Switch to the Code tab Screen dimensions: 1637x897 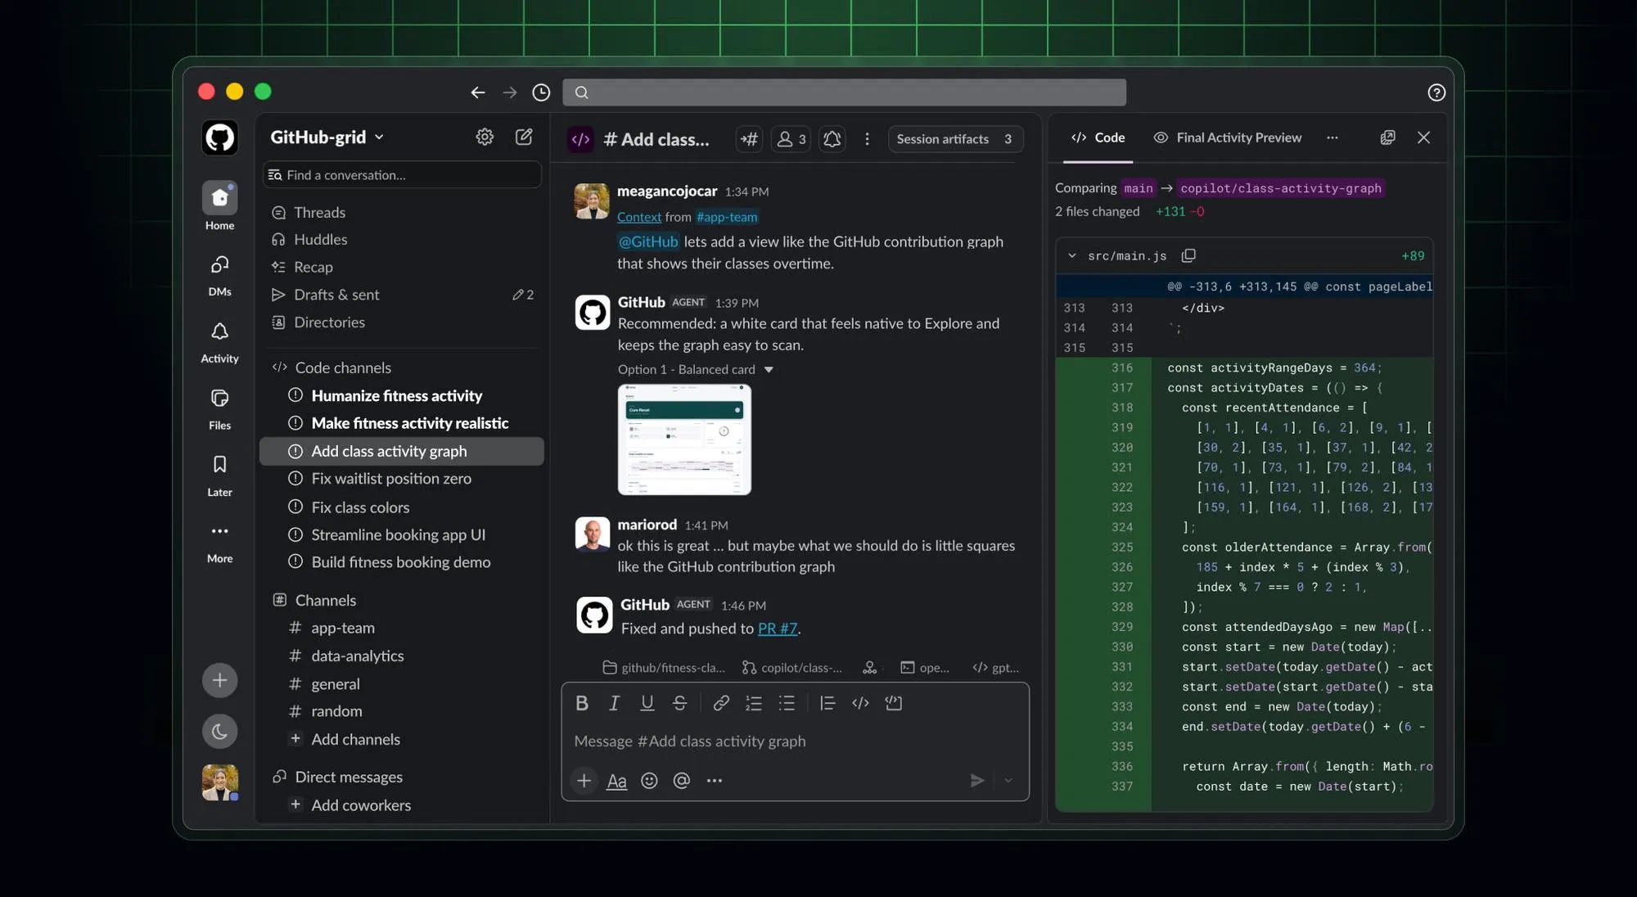1098,137
